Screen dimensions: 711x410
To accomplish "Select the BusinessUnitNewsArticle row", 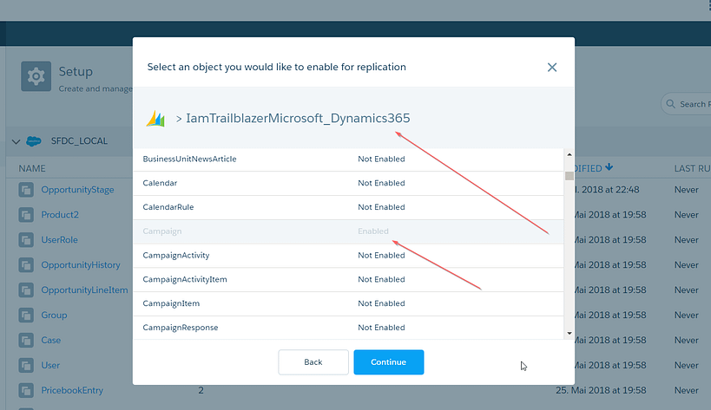I will pyautogui.click(x=348, y=159).
